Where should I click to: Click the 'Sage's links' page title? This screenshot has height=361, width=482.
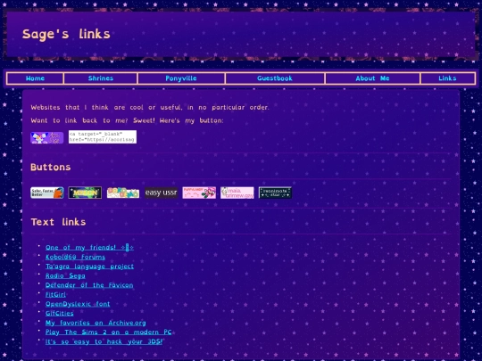66,34
